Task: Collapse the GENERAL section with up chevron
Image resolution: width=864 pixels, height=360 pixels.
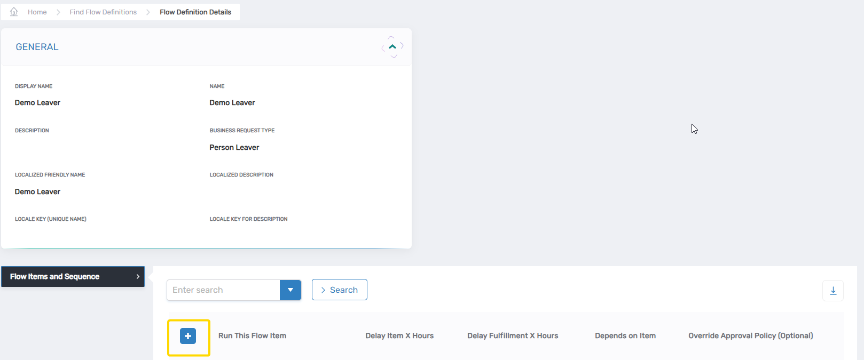Action: pyautogui.click(x=392, y=47)
